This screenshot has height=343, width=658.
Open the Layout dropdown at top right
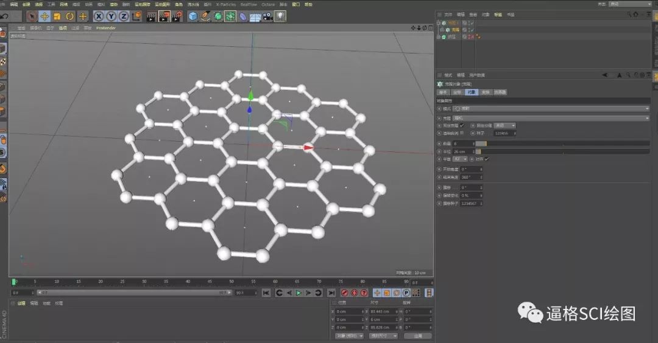coord(631,4)
